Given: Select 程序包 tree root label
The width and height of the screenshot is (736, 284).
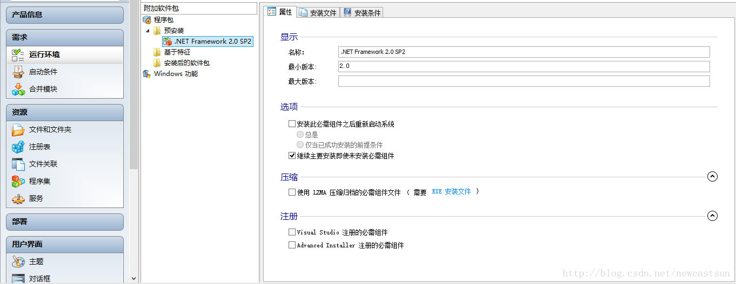Looking at the screenshot, I should click(164, 20).
